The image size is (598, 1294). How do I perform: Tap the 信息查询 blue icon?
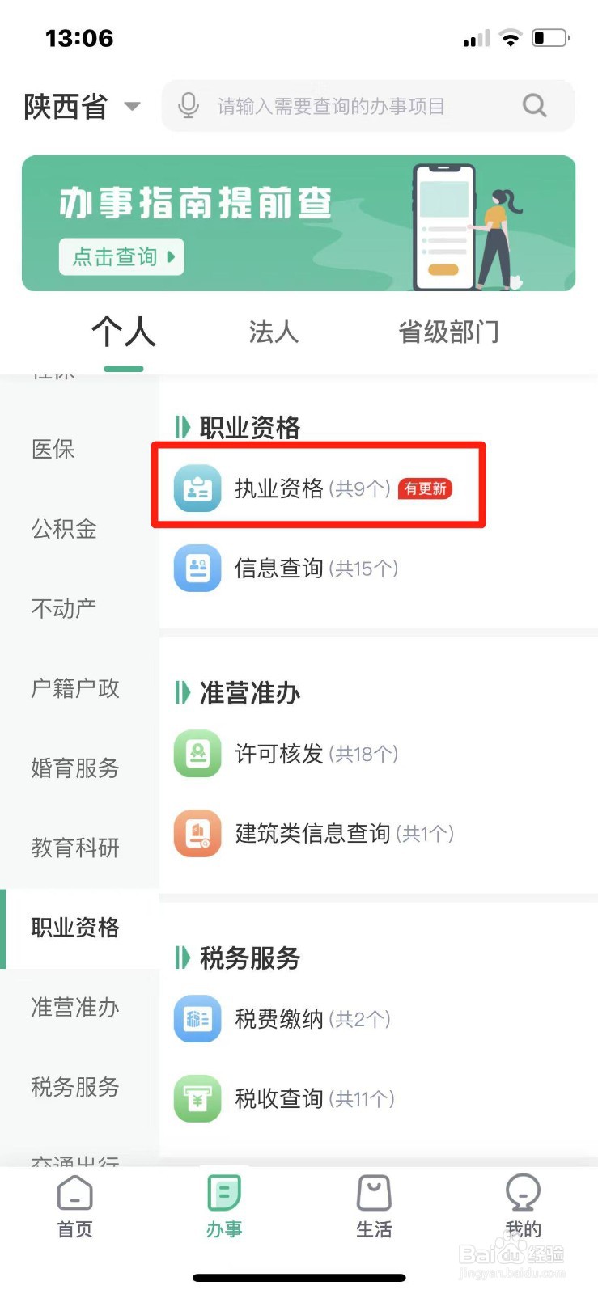197,569
